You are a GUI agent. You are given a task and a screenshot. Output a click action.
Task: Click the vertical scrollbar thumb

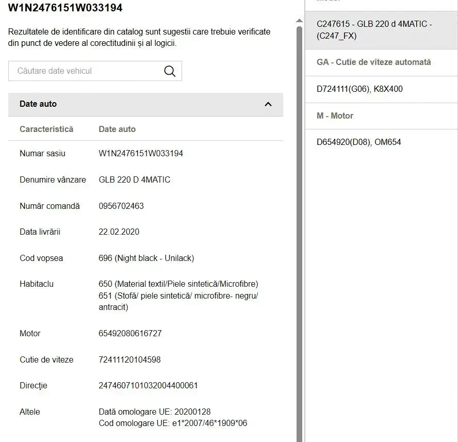coord(299,234)
